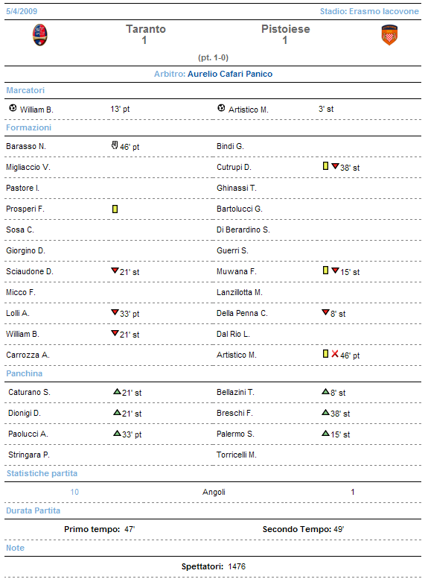Click Cutrupi D.'s yellow card icon

[x=325, y=166]
